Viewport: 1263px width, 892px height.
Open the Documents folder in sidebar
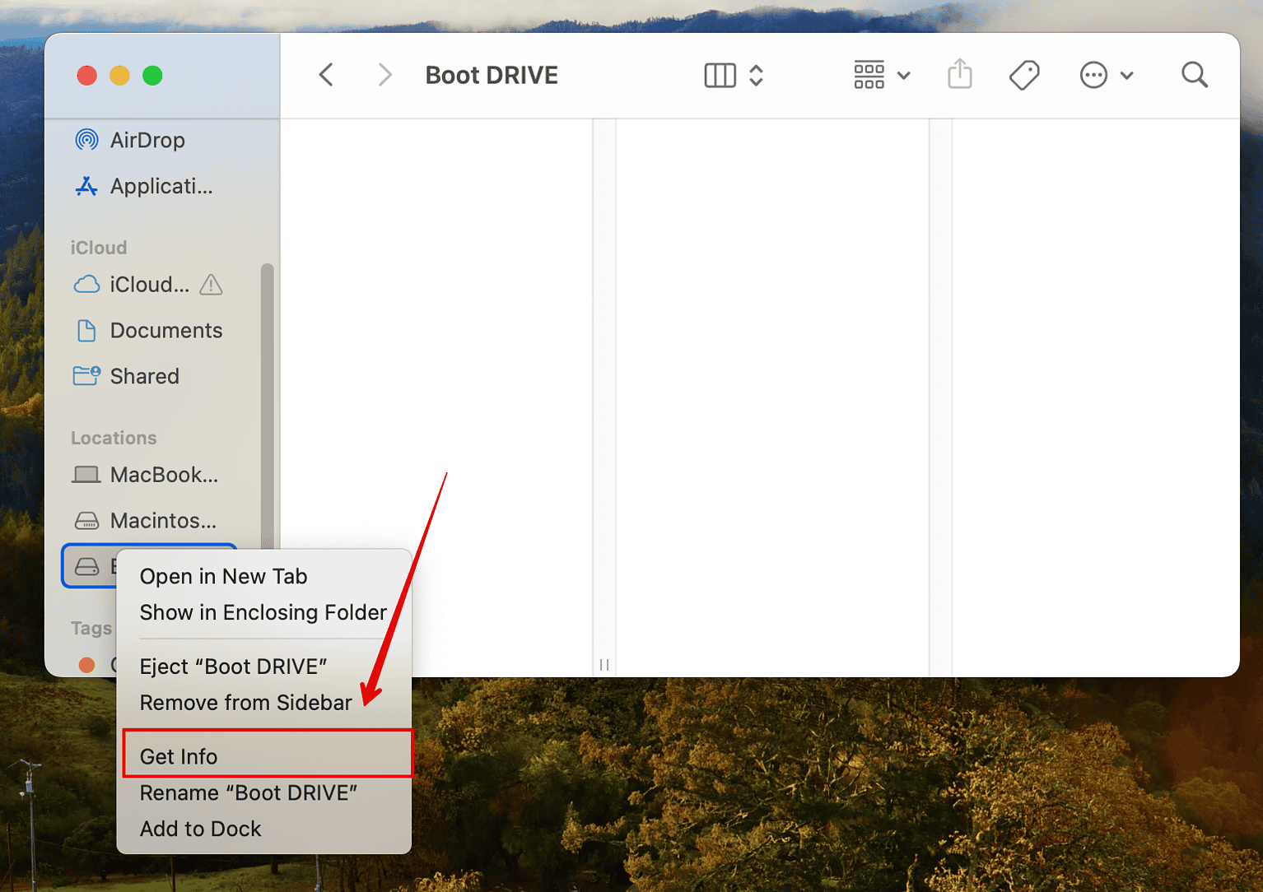coord(165,330)
